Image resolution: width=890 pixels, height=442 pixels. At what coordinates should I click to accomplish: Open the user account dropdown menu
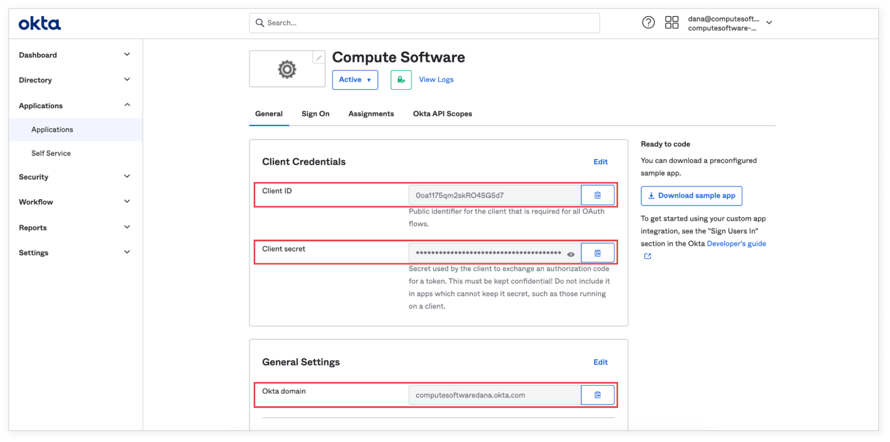tap(769, 23)
